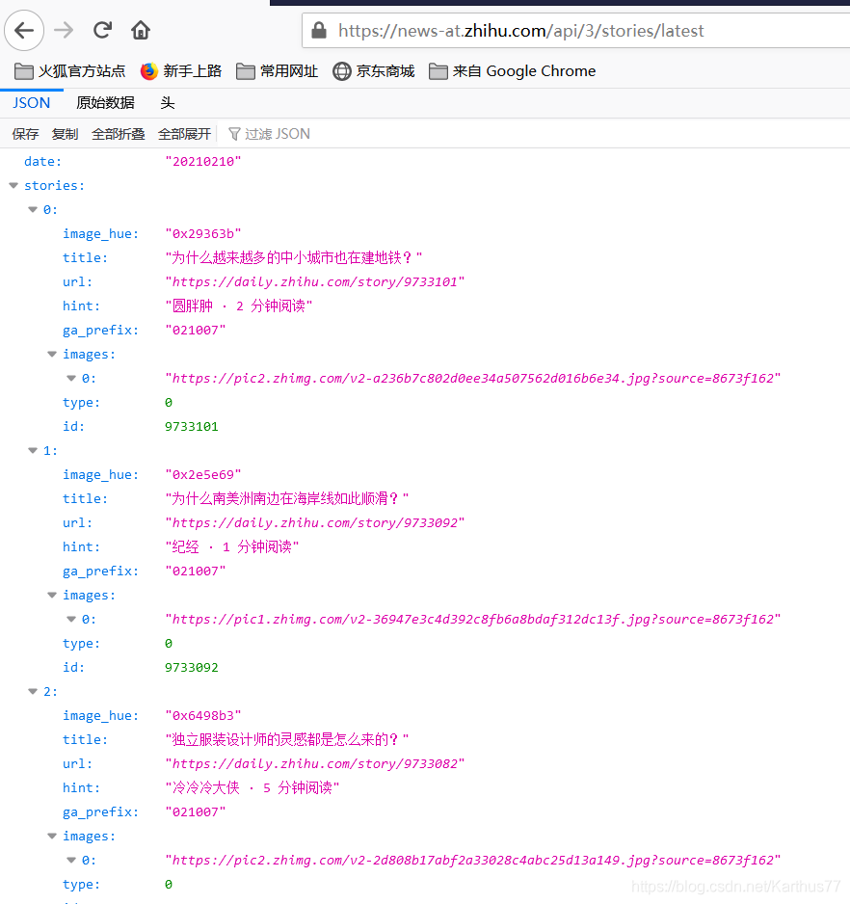This screenshot has height=904, width=850.
Task: Switch to the 头 headers tab
Action: (168, 102)
